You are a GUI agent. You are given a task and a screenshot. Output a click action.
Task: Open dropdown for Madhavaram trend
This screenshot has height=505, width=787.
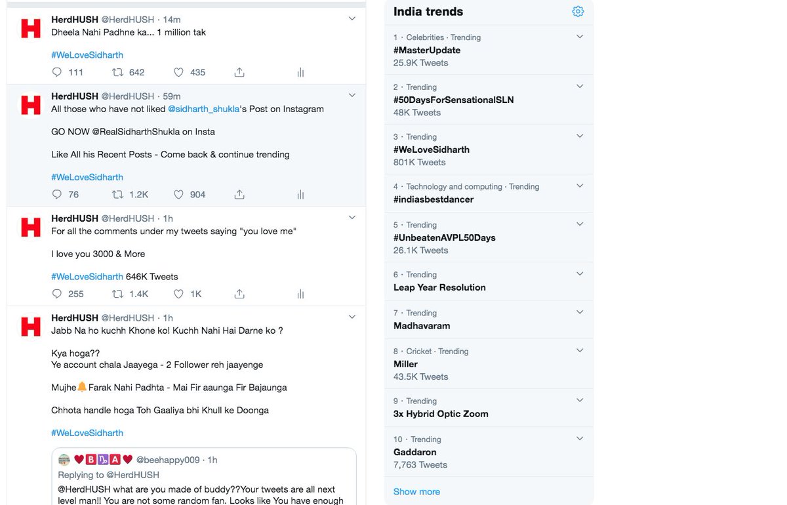(x=580, y=312)
